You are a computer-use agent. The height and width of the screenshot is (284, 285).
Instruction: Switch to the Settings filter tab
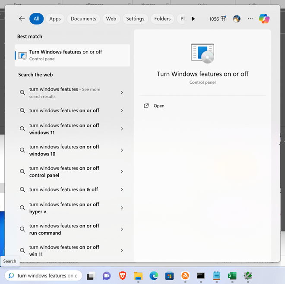click(x=135, y=19)
